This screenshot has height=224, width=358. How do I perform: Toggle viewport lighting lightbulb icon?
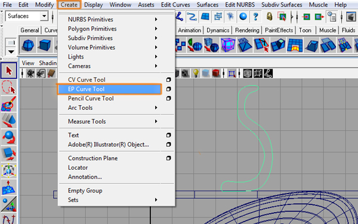click(196, 73)
